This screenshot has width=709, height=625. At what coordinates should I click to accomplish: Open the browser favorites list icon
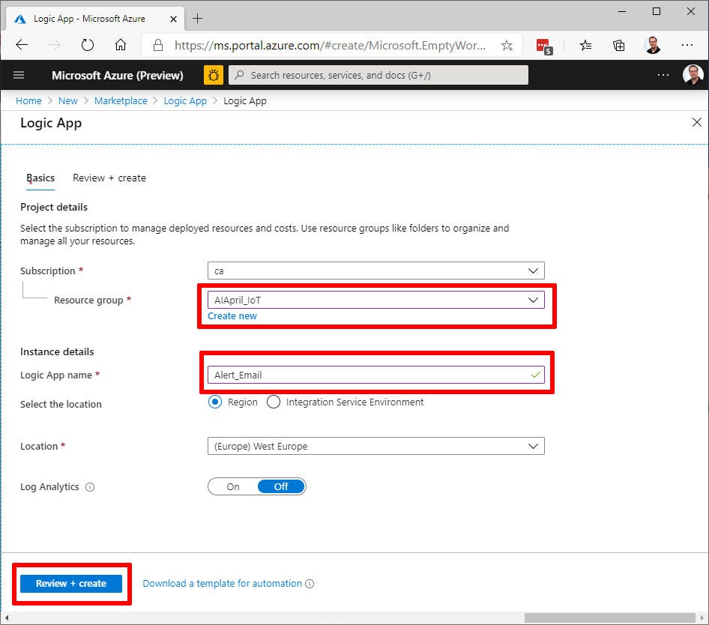[x=585, y=45]
